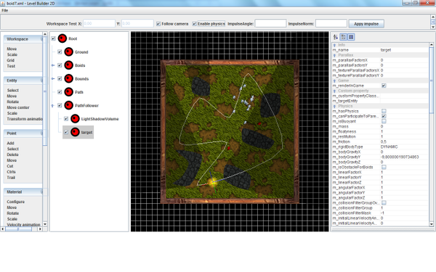Collapse the Point task pane header
436x272 pixels.
tap(23, 133)
